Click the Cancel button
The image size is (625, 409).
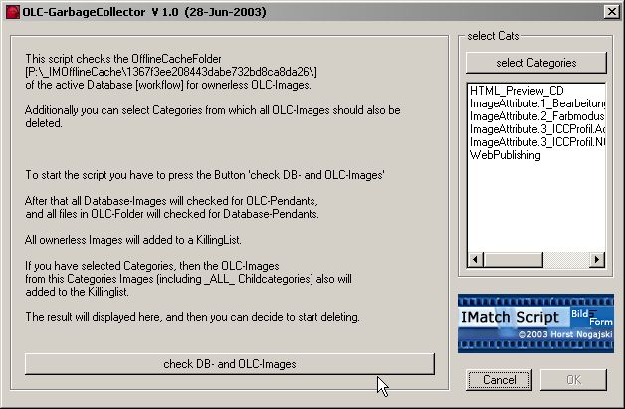[499, 380]
